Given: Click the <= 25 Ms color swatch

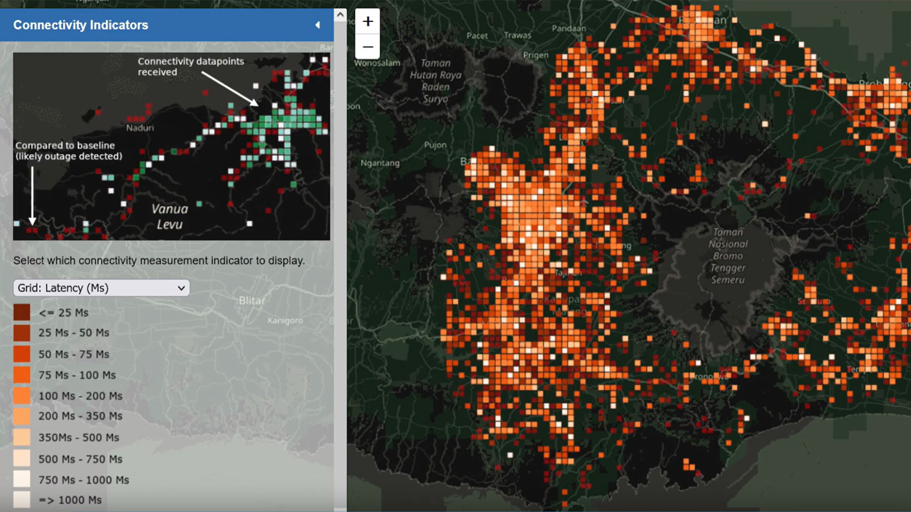Looking at the screenshot, I should (22, 312).
